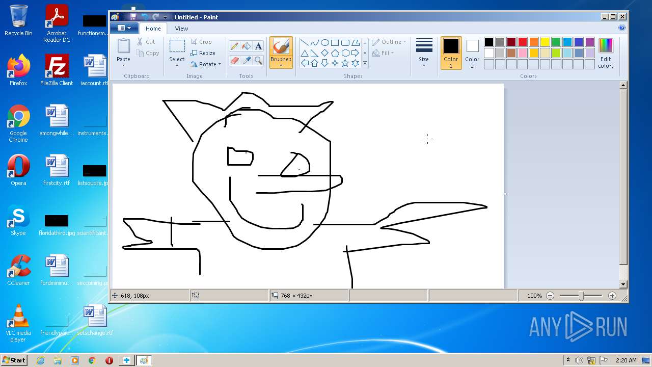This screenshot has width=652, height=367.
Task: Pick the purple color swatch
Action: (590, 42)
